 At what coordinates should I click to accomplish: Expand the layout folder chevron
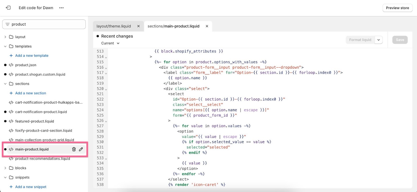click(5, 37)
